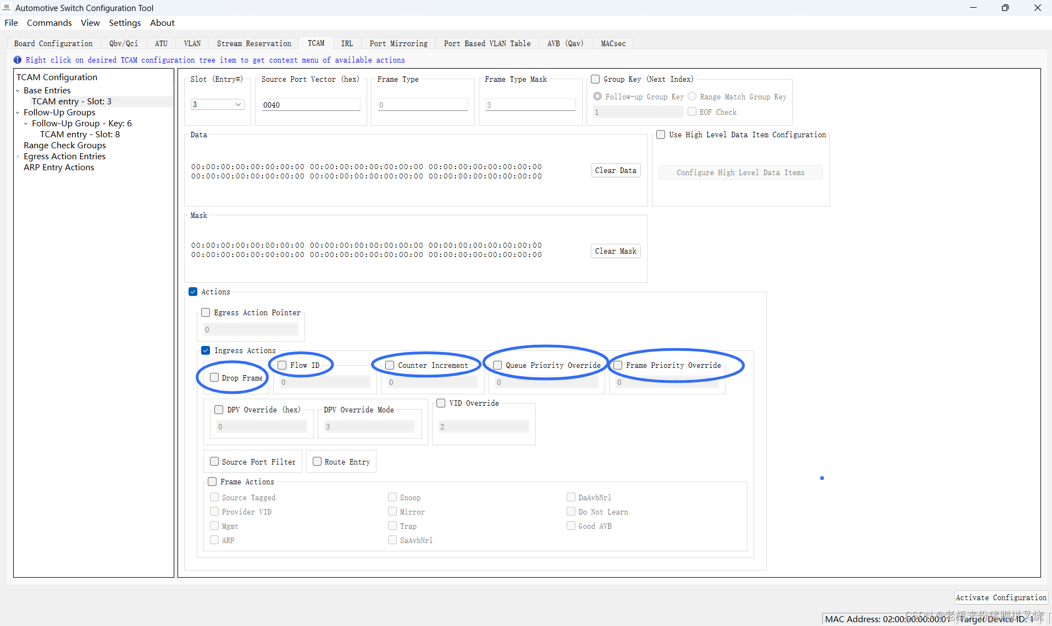Select the Range Match Group Key radio button
This screenshot has height=626, width=1052.
[692, 96]
